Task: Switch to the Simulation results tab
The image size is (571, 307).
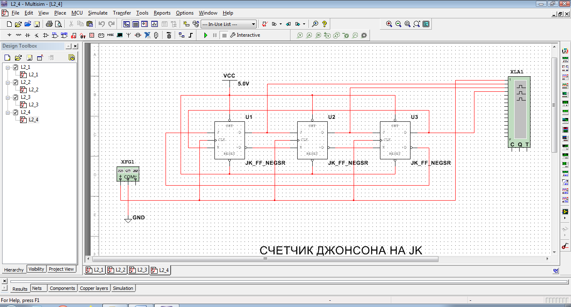Action: 123,288
